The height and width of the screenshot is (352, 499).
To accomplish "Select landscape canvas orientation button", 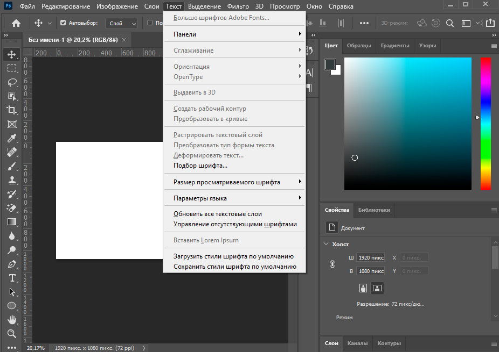I will point(377,288).
